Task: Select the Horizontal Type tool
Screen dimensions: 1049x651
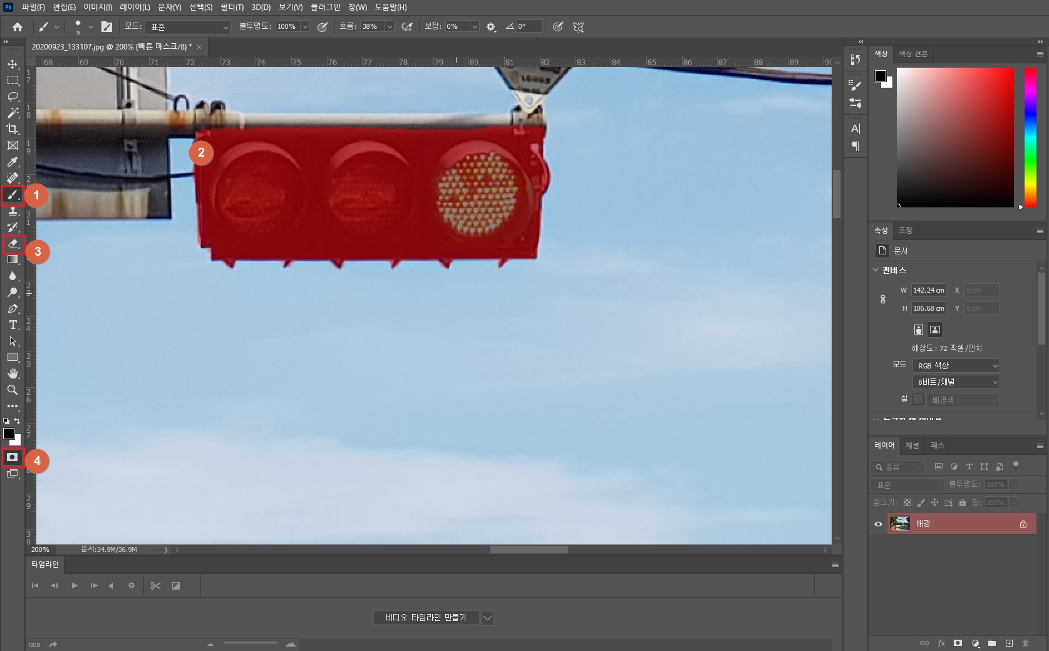Action: coord(13,325)
